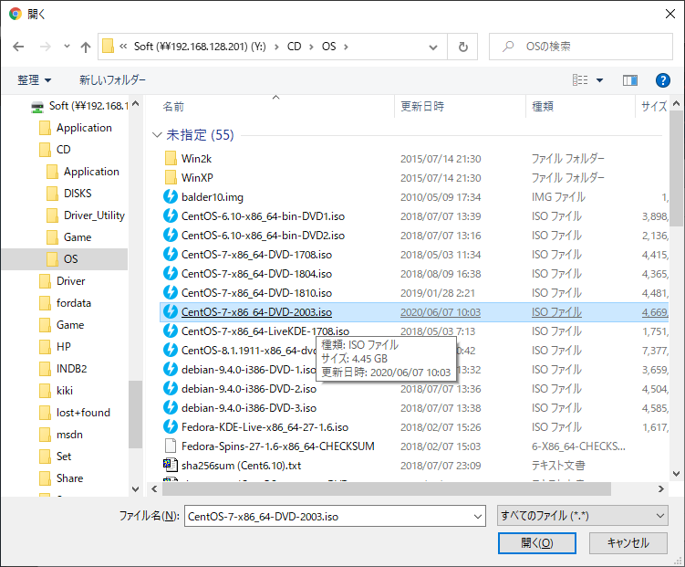Screen dimensions: 685x567
Task: Select the msdn folder in tree
Action: 61,434
